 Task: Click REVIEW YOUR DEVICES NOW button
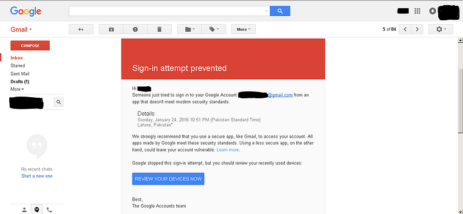(168, 179)
